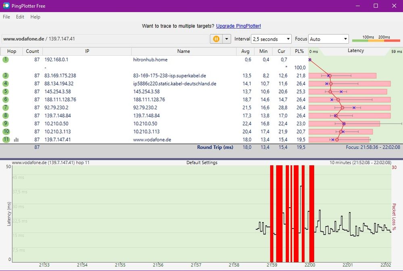Select the hop 9 row IP 10.210.0.50

point(56,124)
